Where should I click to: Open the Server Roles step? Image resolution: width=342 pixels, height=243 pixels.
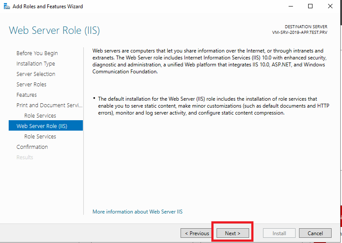tap(31, 85)
